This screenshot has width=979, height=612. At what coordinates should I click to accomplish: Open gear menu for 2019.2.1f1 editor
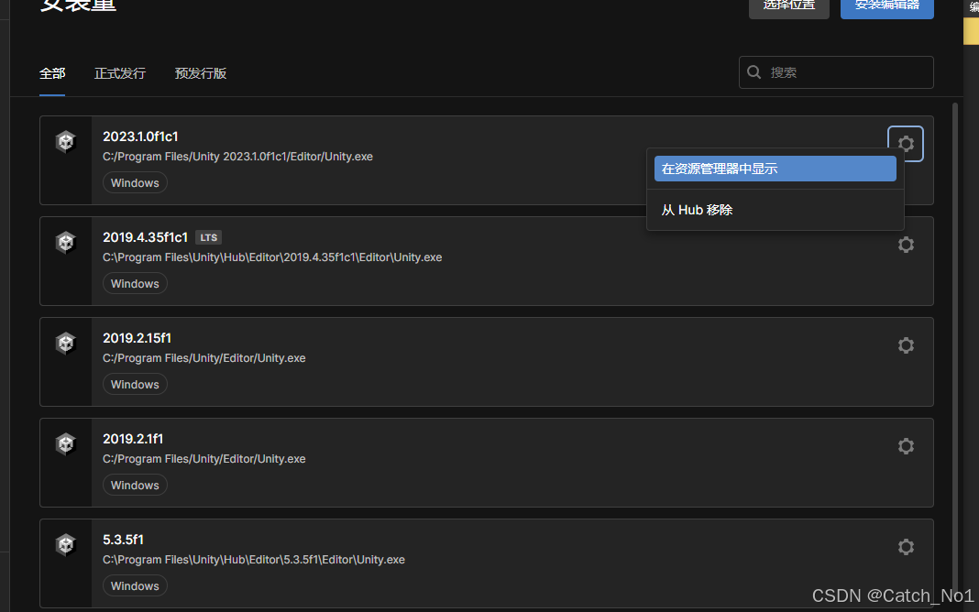[x=906, y=446]
